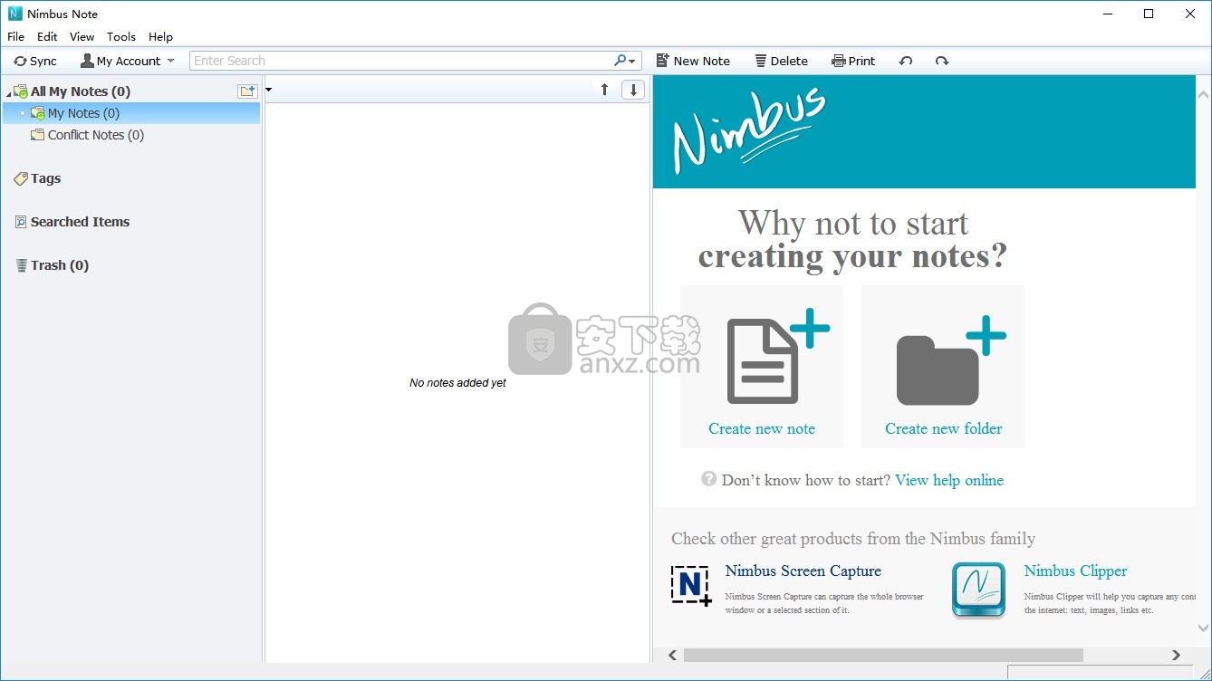Click the Create new note link
The width and height of the screenshot is (1212, 681).
click(762, 428)
